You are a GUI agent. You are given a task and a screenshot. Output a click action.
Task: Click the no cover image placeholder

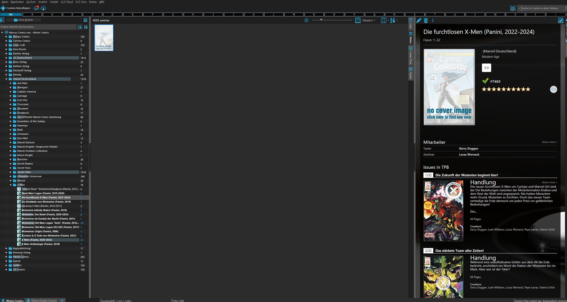point(449,87)
